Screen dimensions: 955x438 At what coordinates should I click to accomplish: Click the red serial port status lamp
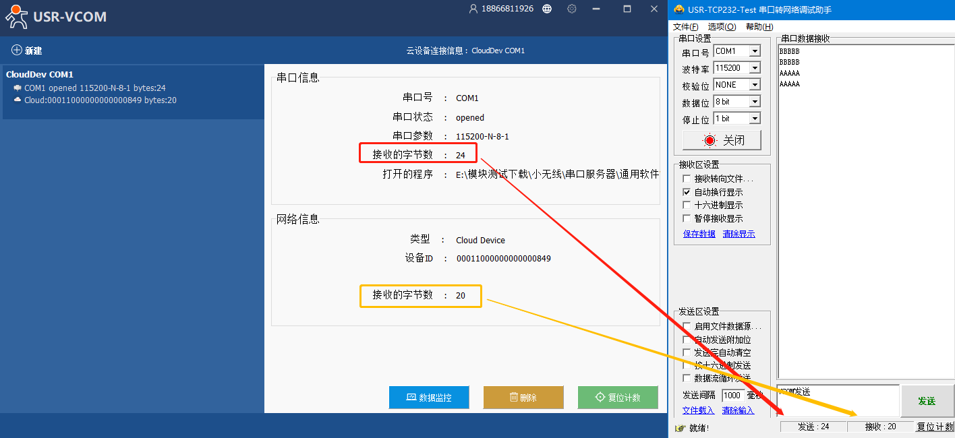tap(709, 141)
